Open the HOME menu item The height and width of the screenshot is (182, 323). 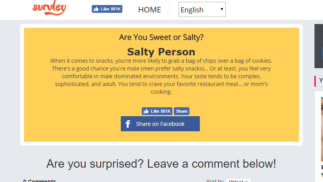click(149, 10)
